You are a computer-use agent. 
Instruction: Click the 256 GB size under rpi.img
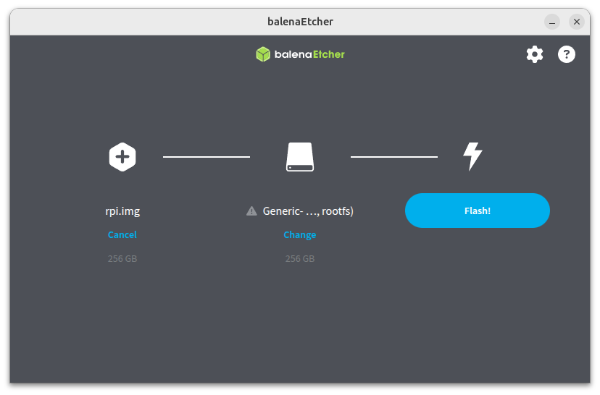pos(122,258)
